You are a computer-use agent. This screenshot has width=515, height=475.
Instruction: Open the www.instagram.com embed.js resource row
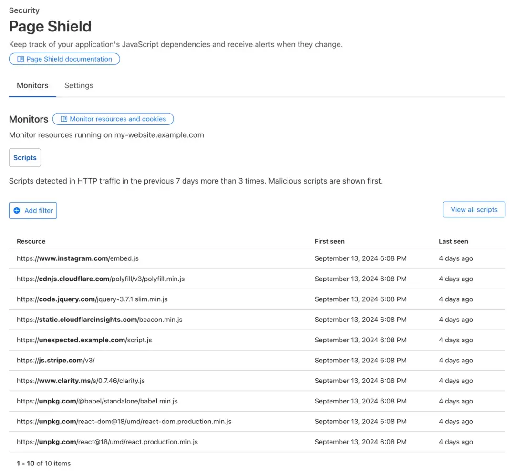[x=78, y=258]
